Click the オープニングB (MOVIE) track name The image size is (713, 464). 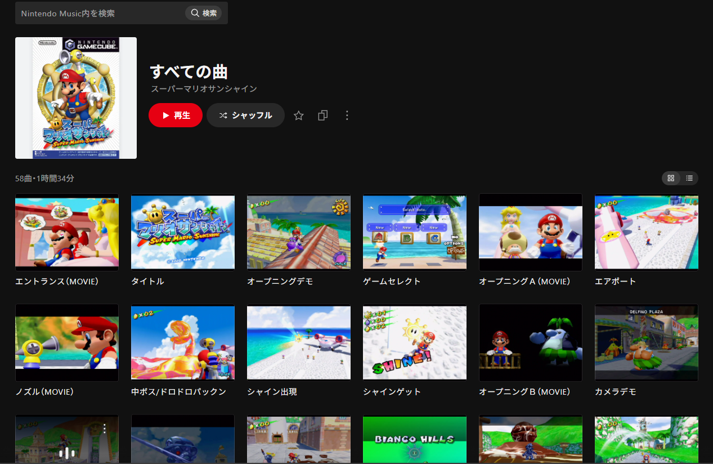pos(524,391)
